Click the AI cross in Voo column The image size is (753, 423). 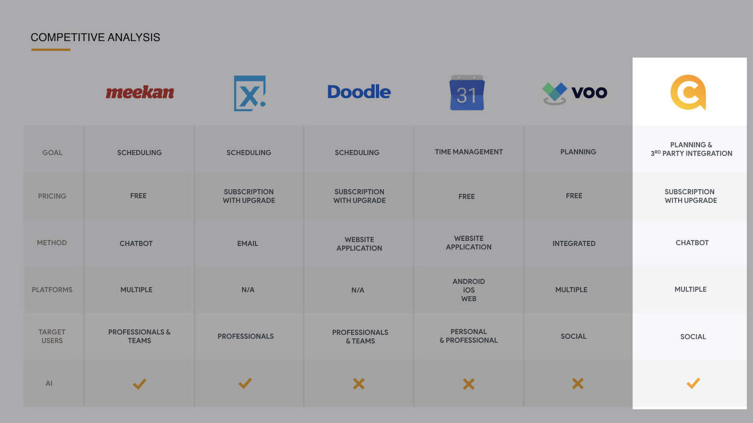(x=578, y=384)
